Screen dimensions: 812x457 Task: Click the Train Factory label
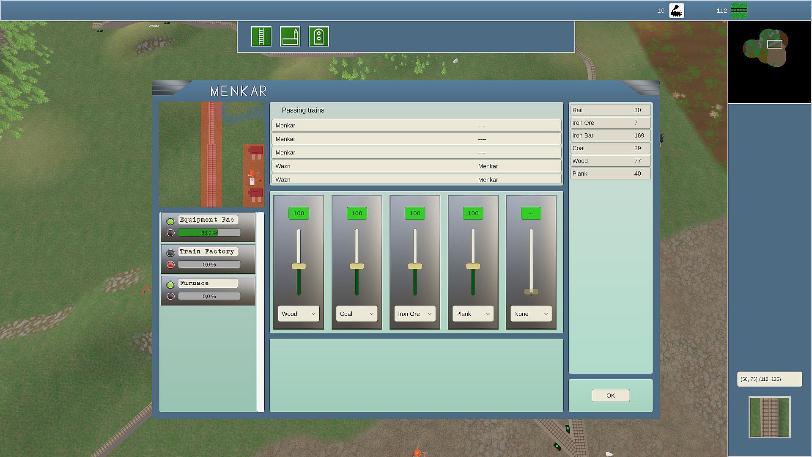click(x=207, y=251)
